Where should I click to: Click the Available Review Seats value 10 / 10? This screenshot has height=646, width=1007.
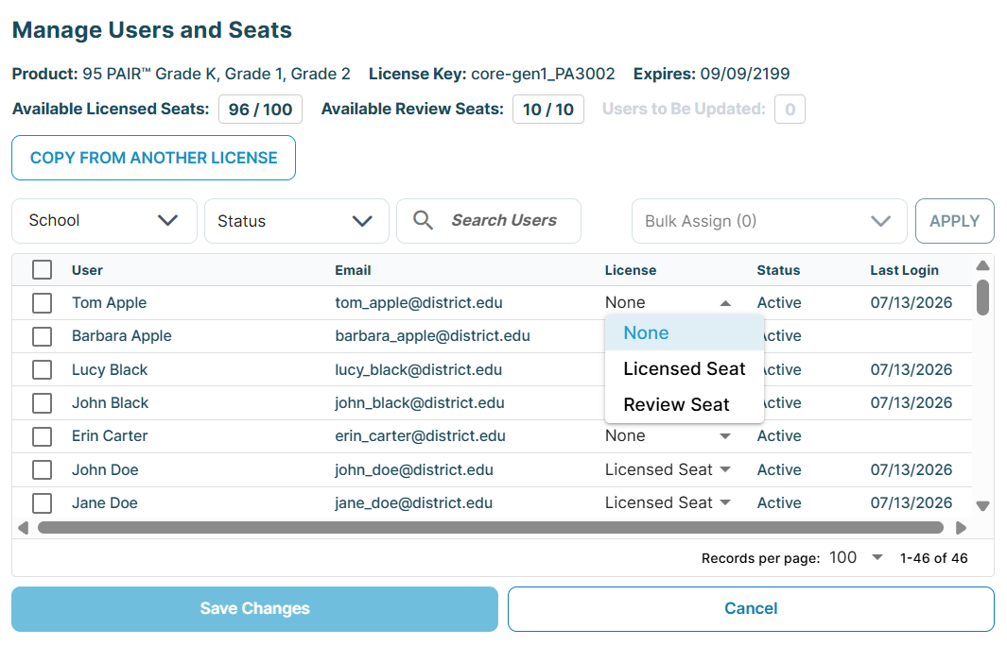click(548, 109)
